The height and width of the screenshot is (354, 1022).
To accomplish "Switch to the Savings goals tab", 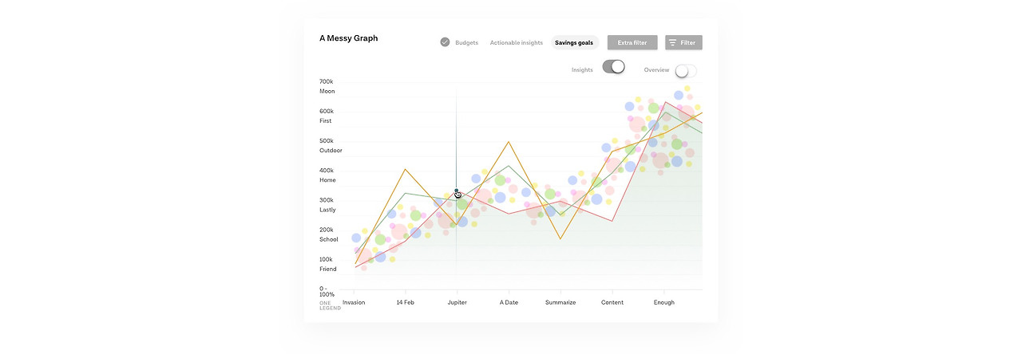I will tap(574, 43).
